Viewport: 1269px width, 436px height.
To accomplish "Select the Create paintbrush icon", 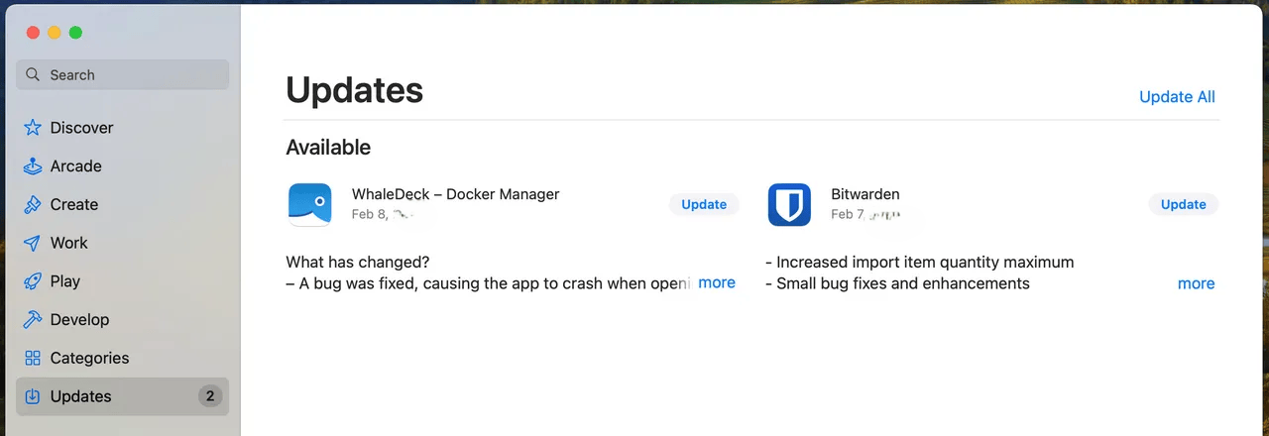I will [33, 205].
